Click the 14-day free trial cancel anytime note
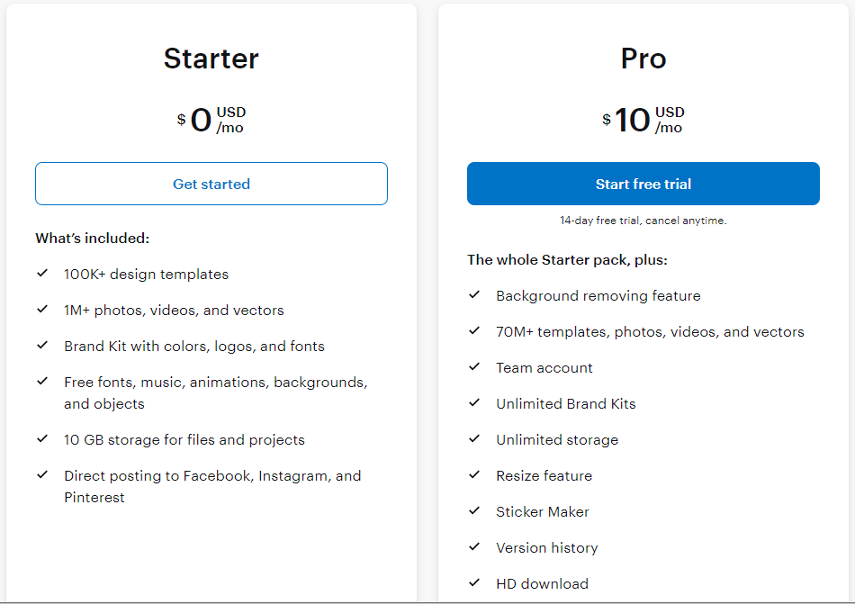 [643, 220]
